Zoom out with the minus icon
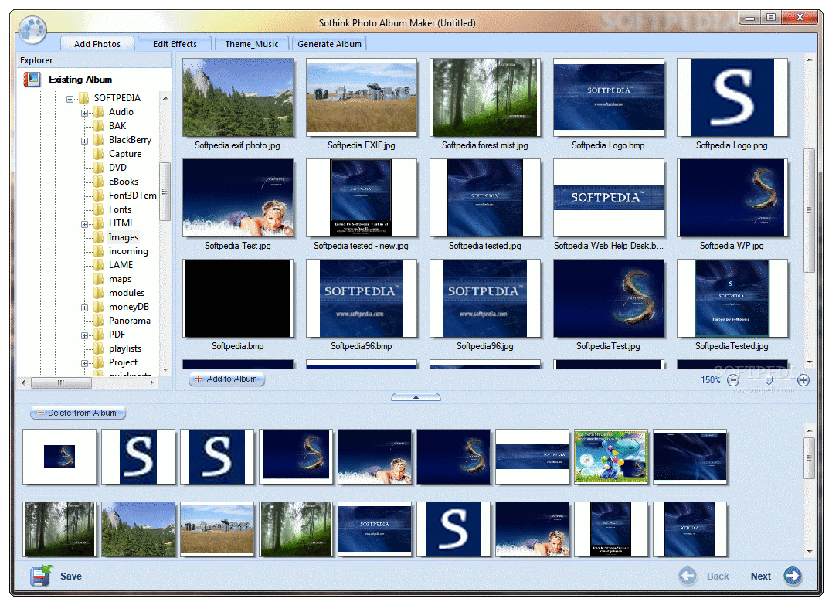The image size is (839, 612). click(733, 380)
